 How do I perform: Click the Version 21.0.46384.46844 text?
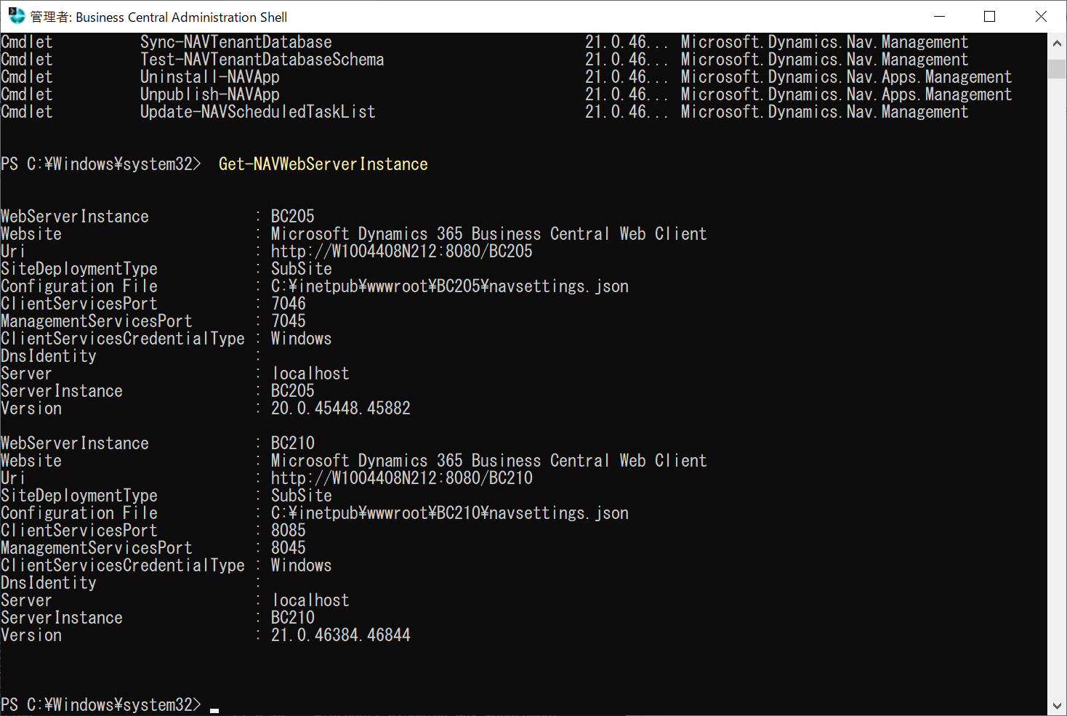pos(340,635)
